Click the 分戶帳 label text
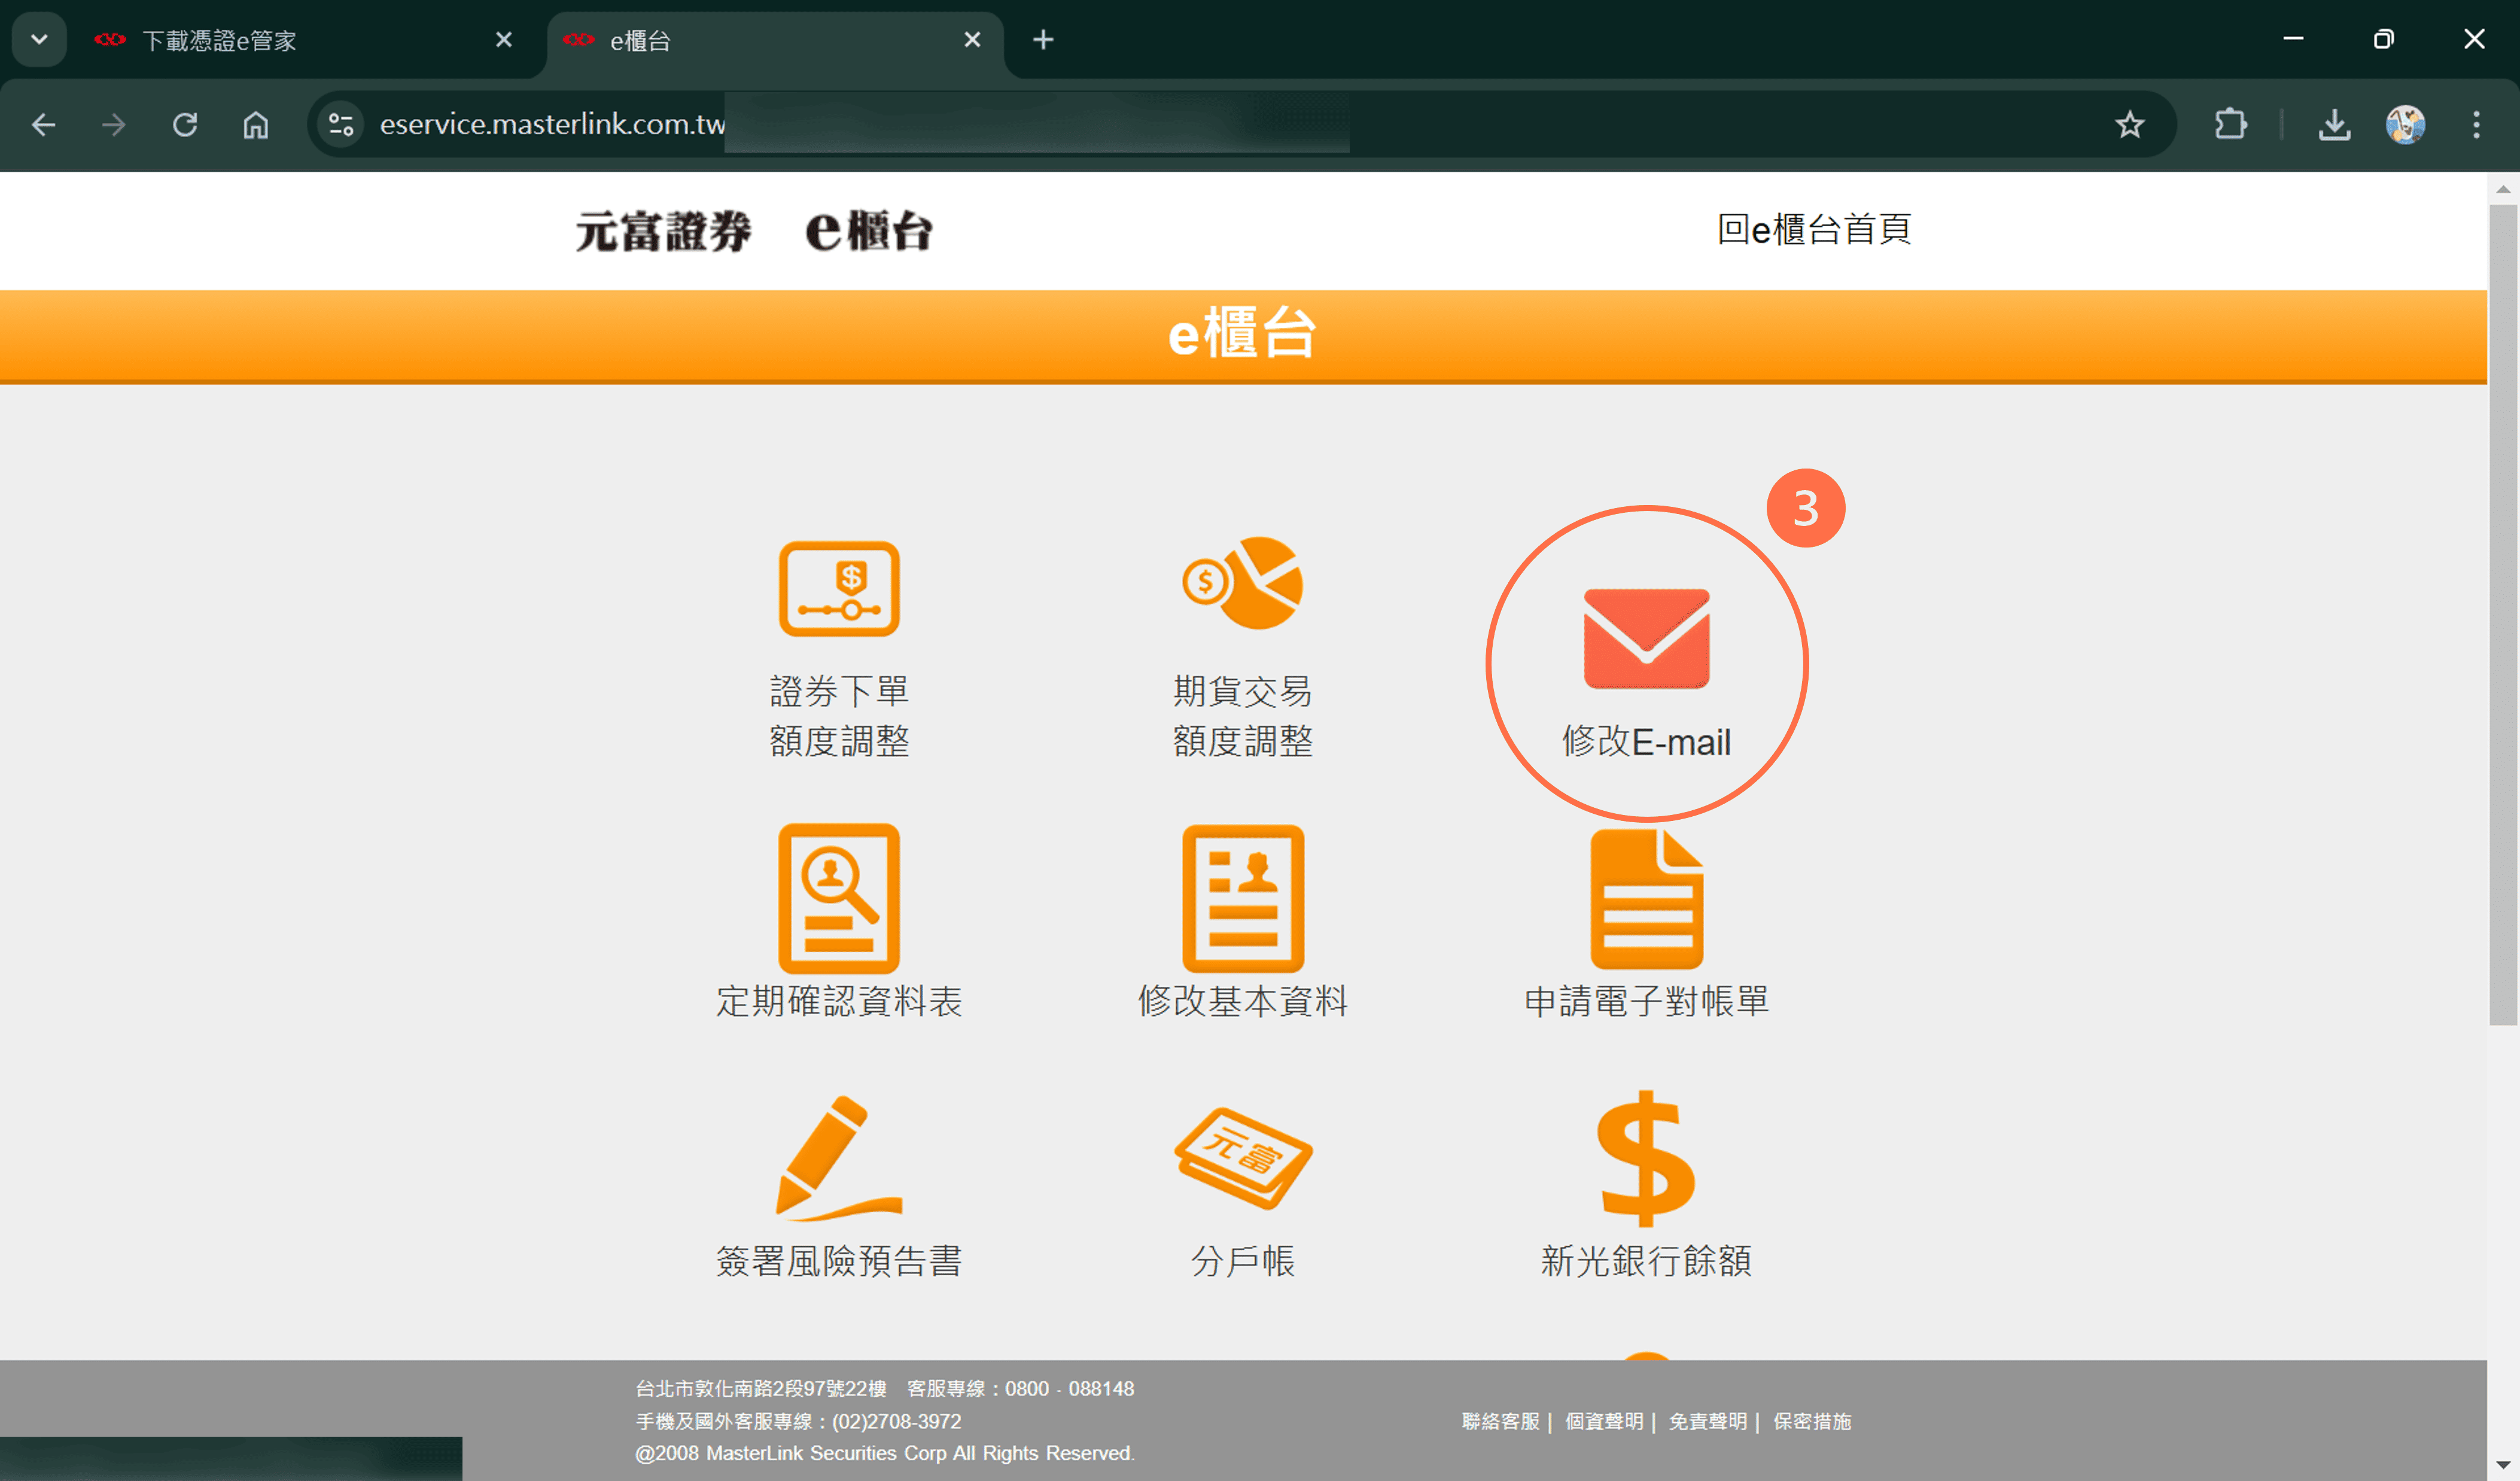This screenshot has height=1481, width=2520. tap(1243, 1261)
